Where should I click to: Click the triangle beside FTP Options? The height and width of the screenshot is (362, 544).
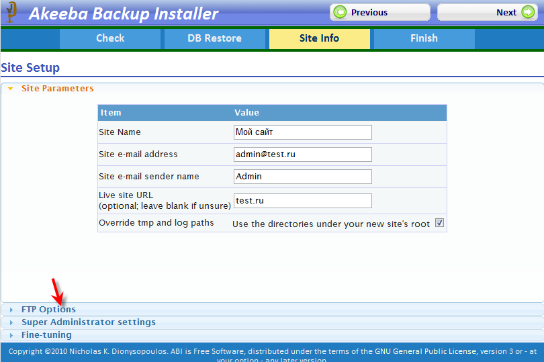coord(11,310)
